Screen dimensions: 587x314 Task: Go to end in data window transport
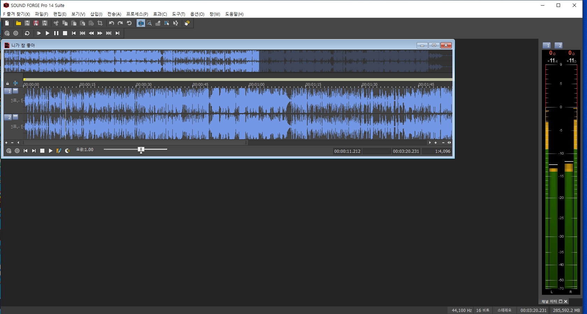pos(34,151)
